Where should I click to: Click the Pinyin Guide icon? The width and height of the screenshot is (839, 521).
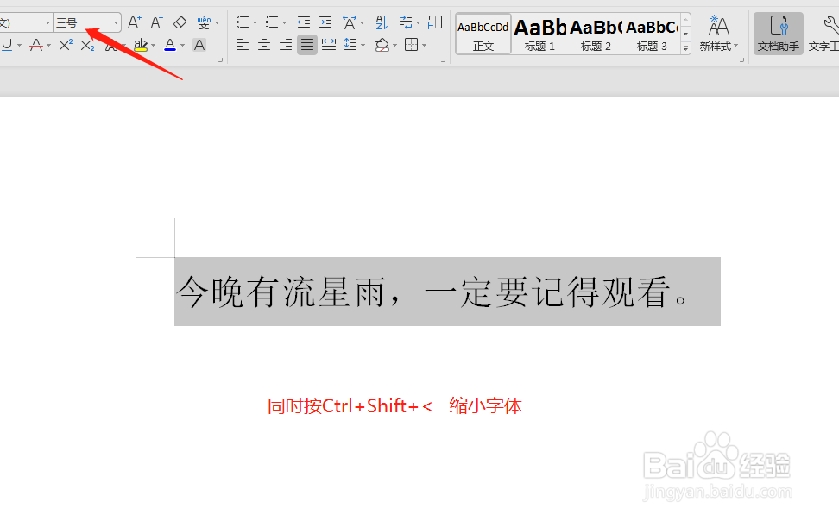click(205, 22)
